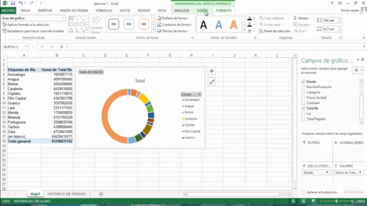The width and height of the screenshot is (367, 206).
Task: Switch to the ANALIZAR ribbon tab
Action: (x=182, y=10)
